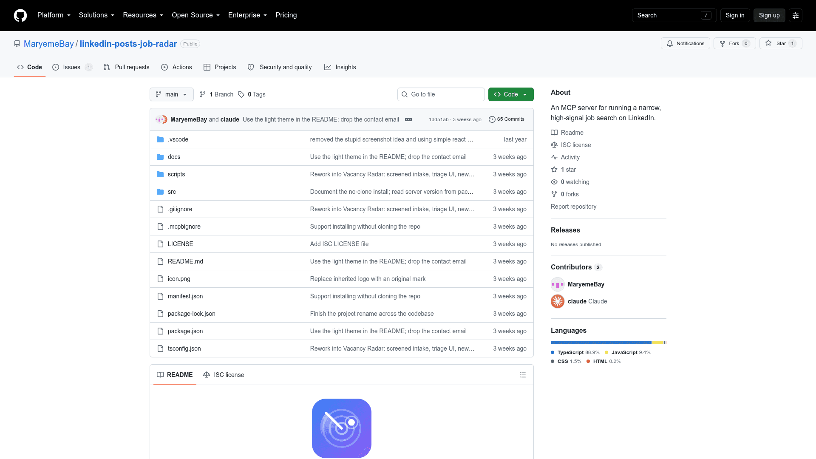Open the header settings sliders icon

click(x=796, y=15)
